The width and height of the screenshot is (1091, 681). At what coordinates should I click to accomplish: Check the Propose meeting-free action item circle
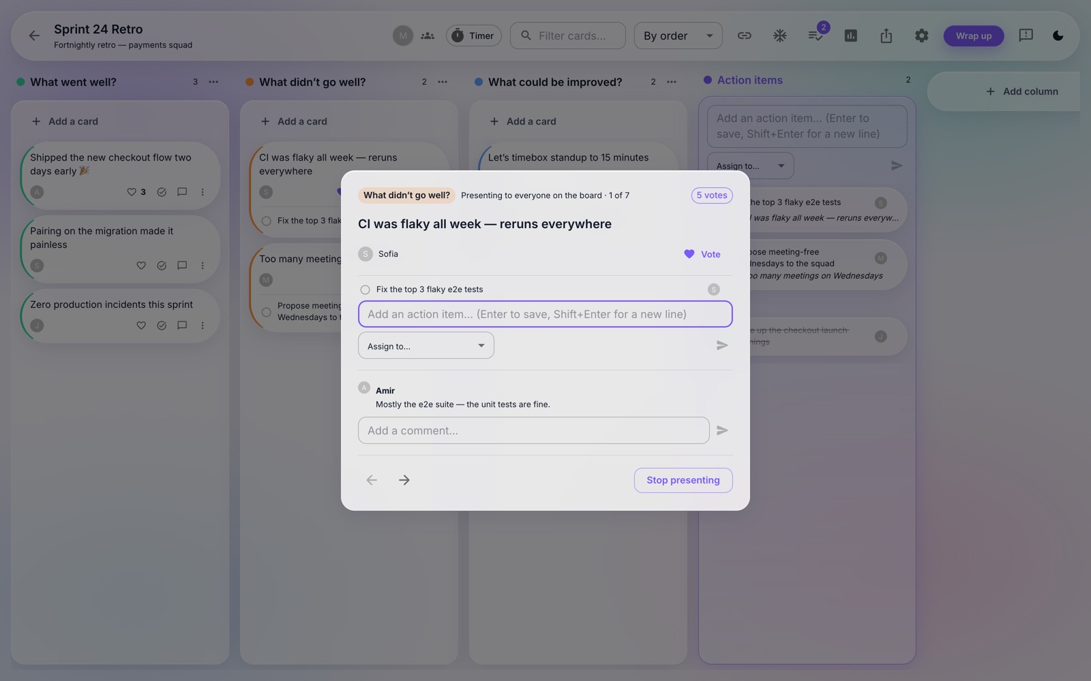click(266, 312)
